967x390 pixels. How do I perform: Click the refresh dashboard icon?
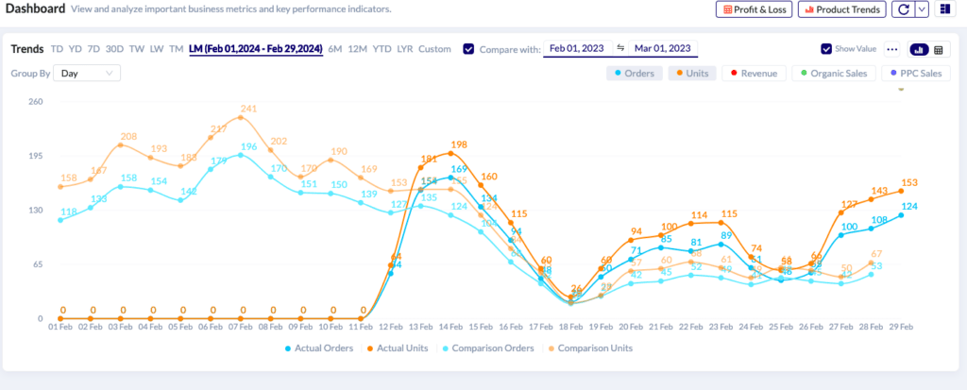(904, 9)
